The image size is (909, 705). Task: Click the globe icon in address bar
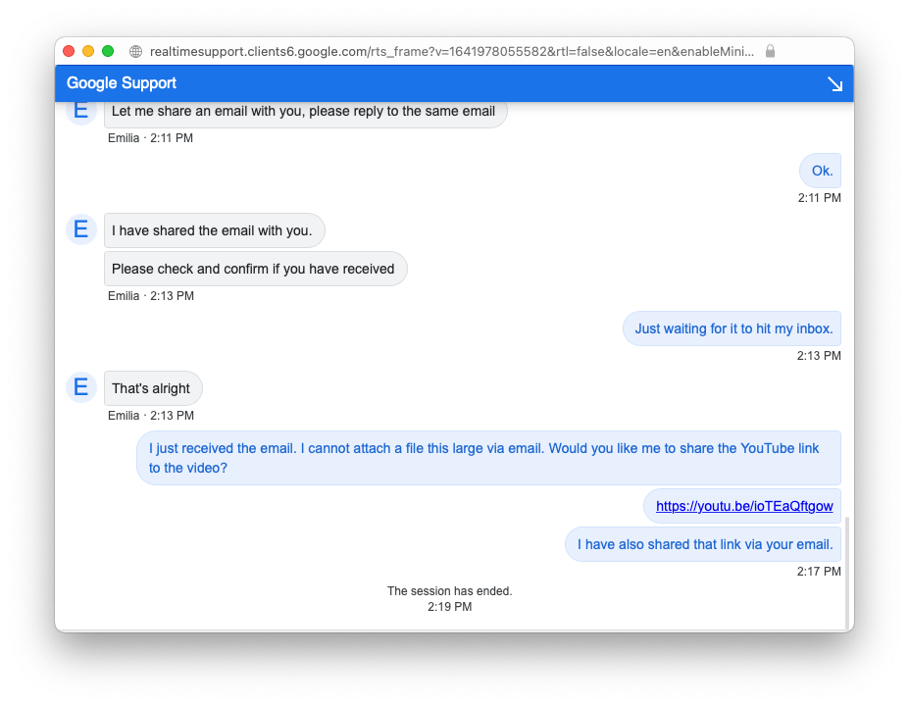(135, 51)
